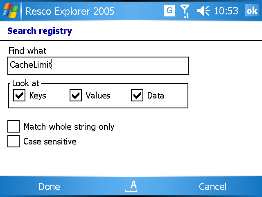Open the Windows Start flag menu
The image size is (262, 197).
point(10,11)
